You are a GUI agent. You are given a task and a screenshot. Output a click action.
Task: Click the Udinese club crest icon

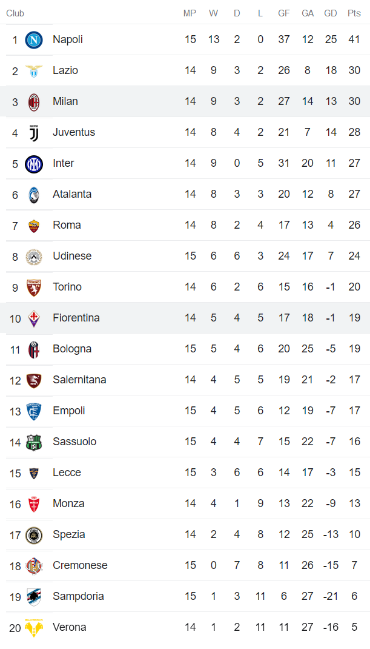(x=34, y=257)
